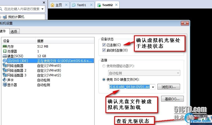Open the library search filter dropdown arrow
The width and height of the screenshot is (212, 125).
tap(42, 9)
